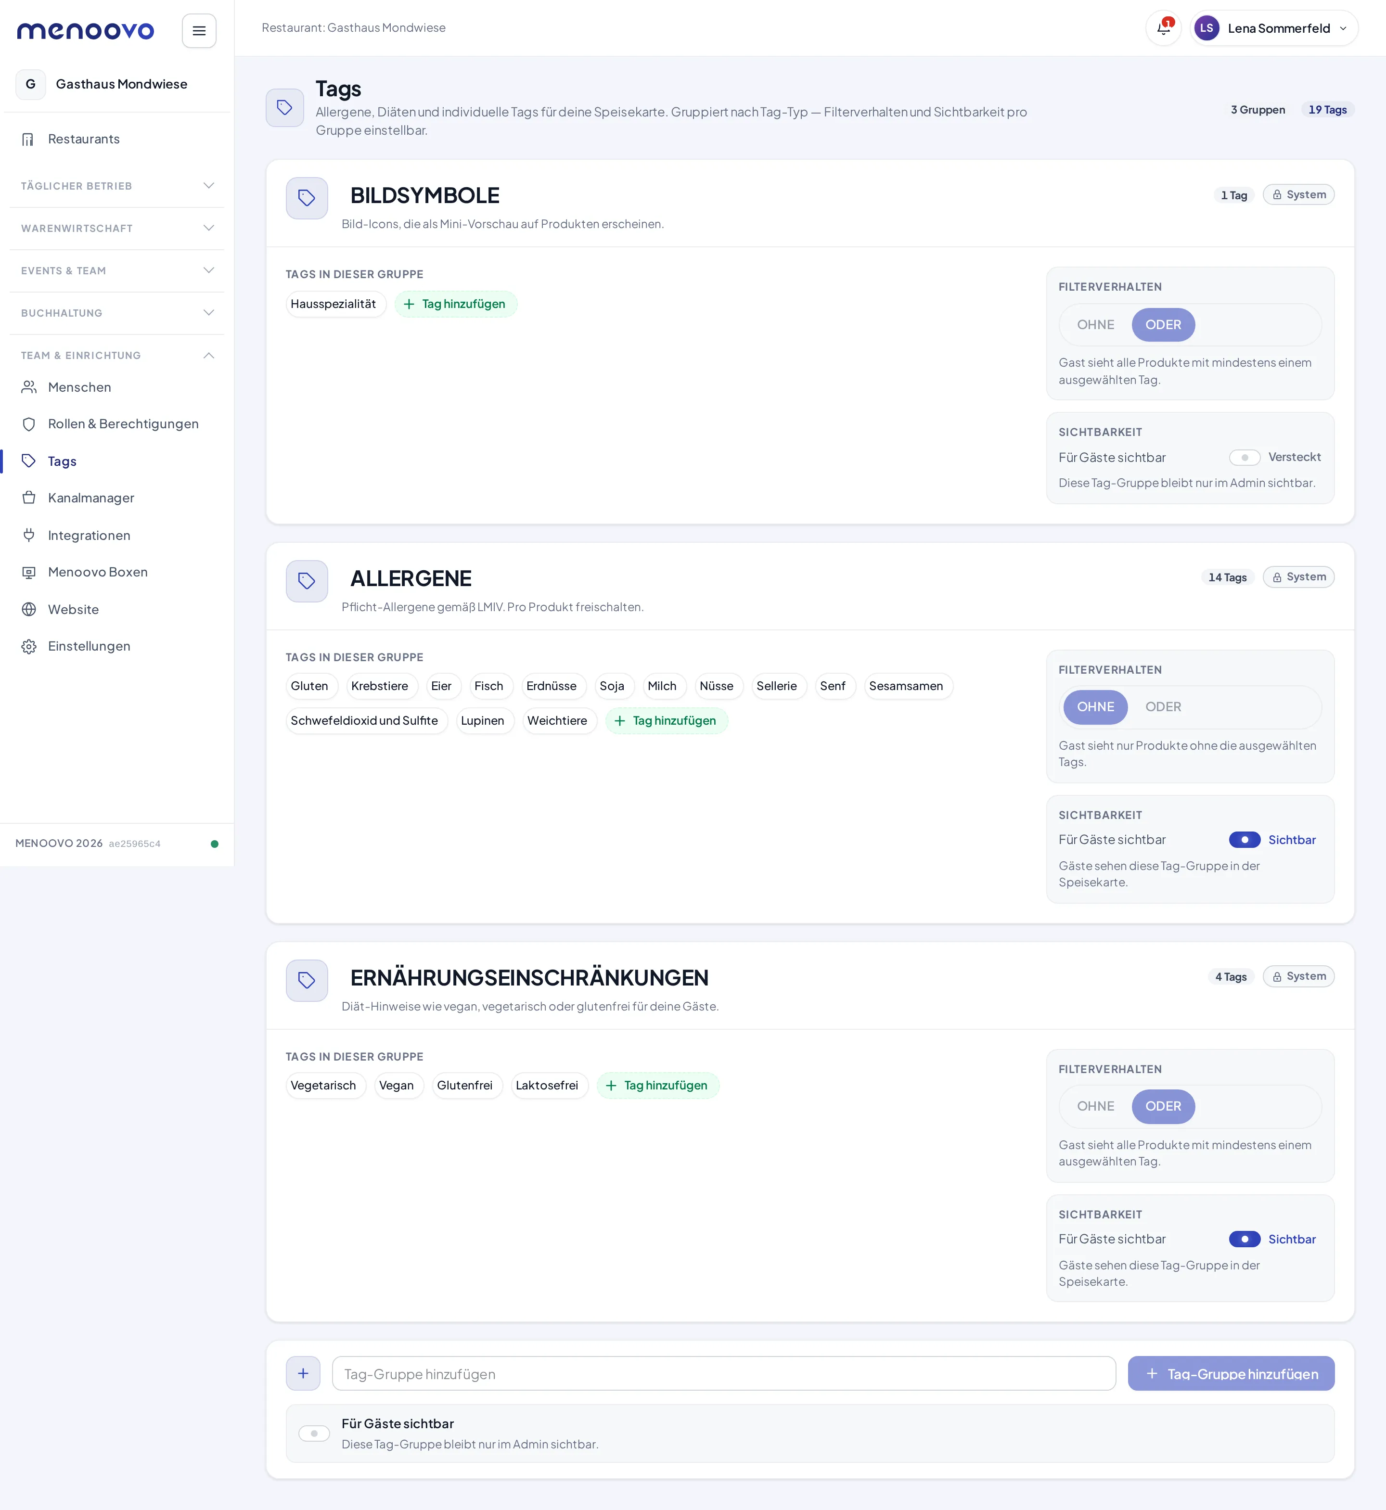Click the menoovo logo
The image size is (1386, 1510).
[x=86, y=31]
